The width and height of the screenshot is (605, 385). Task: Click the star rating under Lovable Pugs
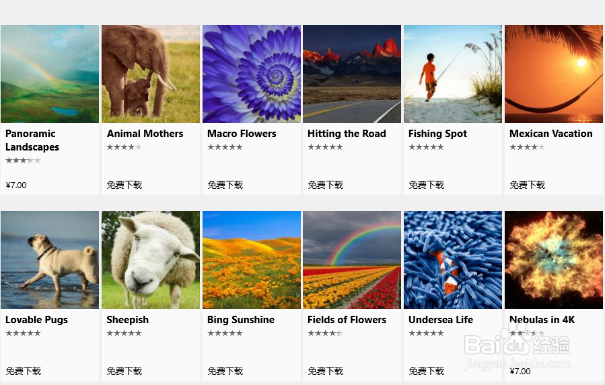(23, 333)
